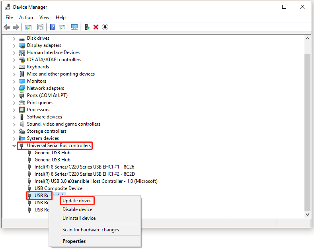Click the Print queues printer icon
This screenshot has height=250, width=314.
point(22,103)
